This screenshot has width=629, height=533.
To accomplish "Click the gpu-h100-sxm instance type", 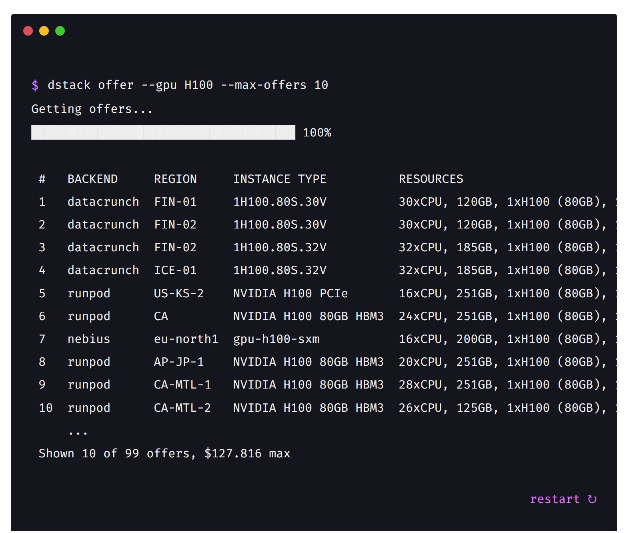I will tap(276, 339).
